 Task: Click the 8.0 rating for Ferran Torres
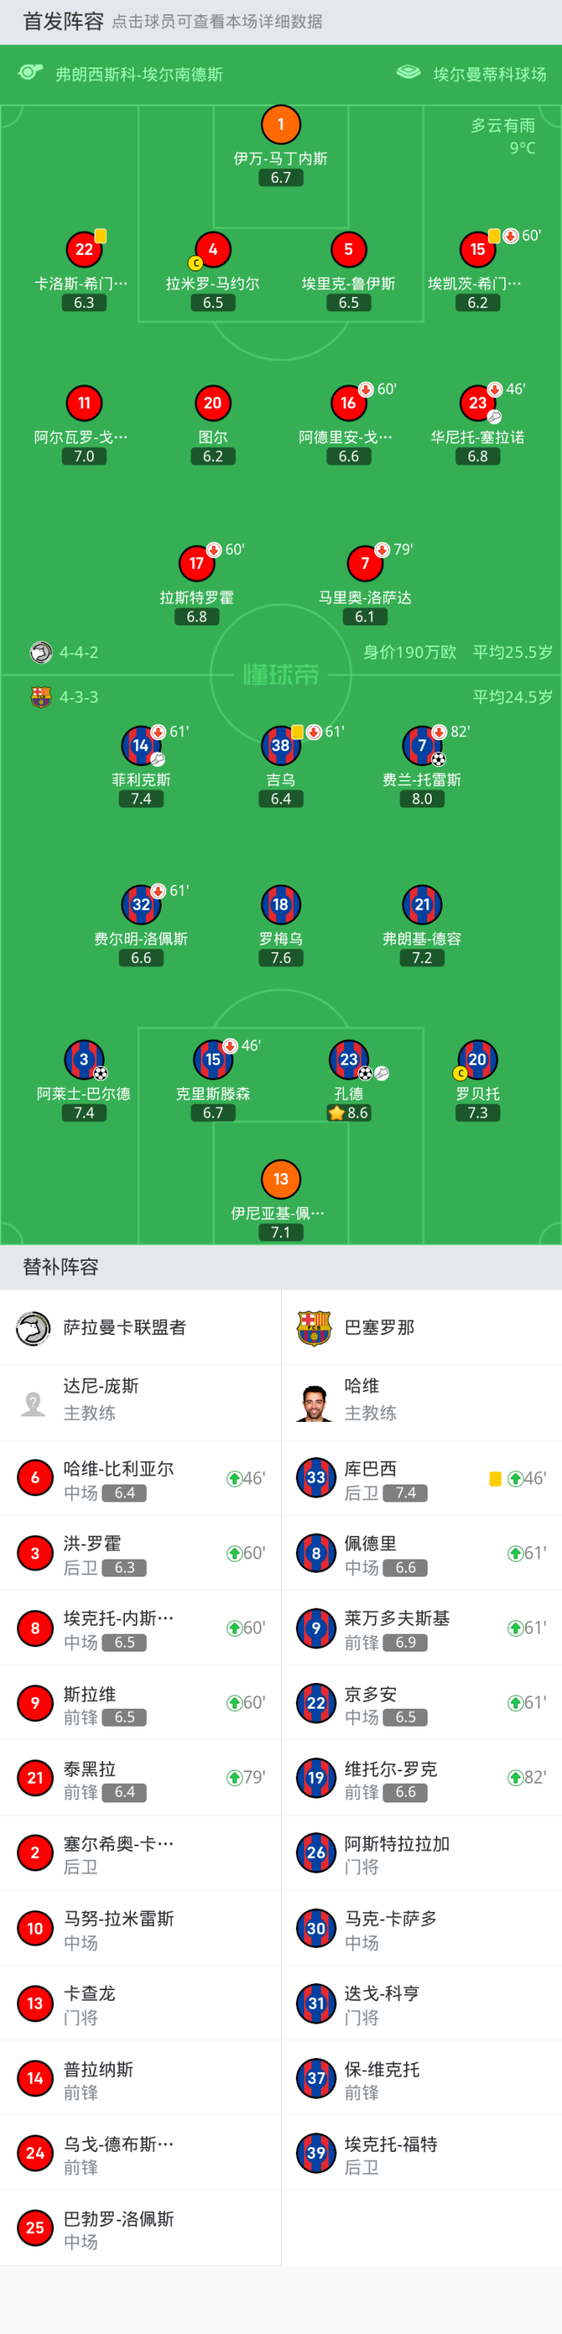pyautogui.click(x=421, y=799)
